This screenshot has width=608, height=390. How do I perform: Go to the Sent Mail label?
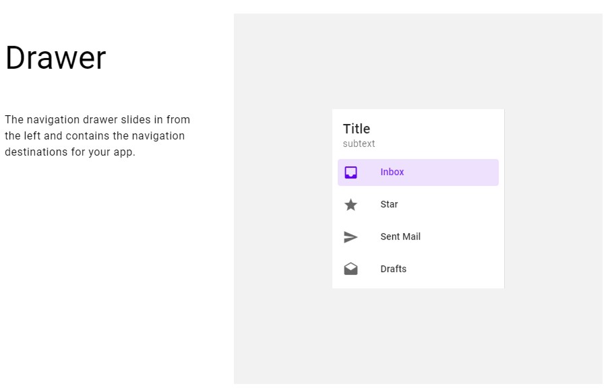[400, 236]
